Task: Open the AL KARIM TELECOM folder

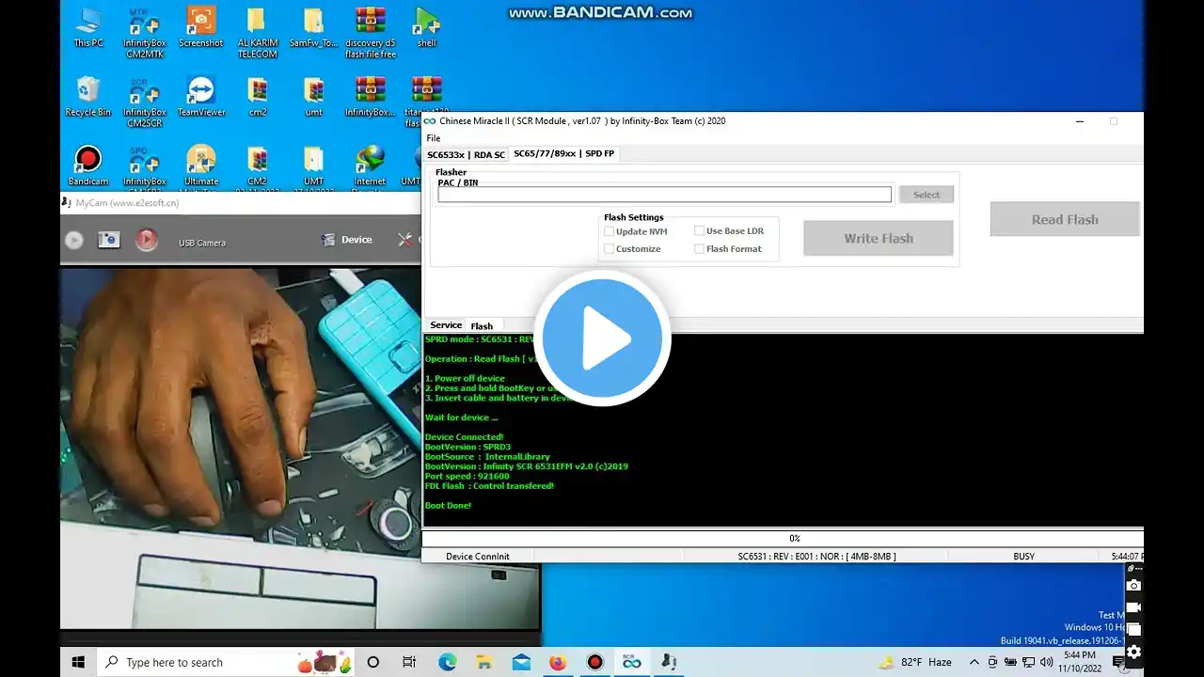Action: pos(257,33)
